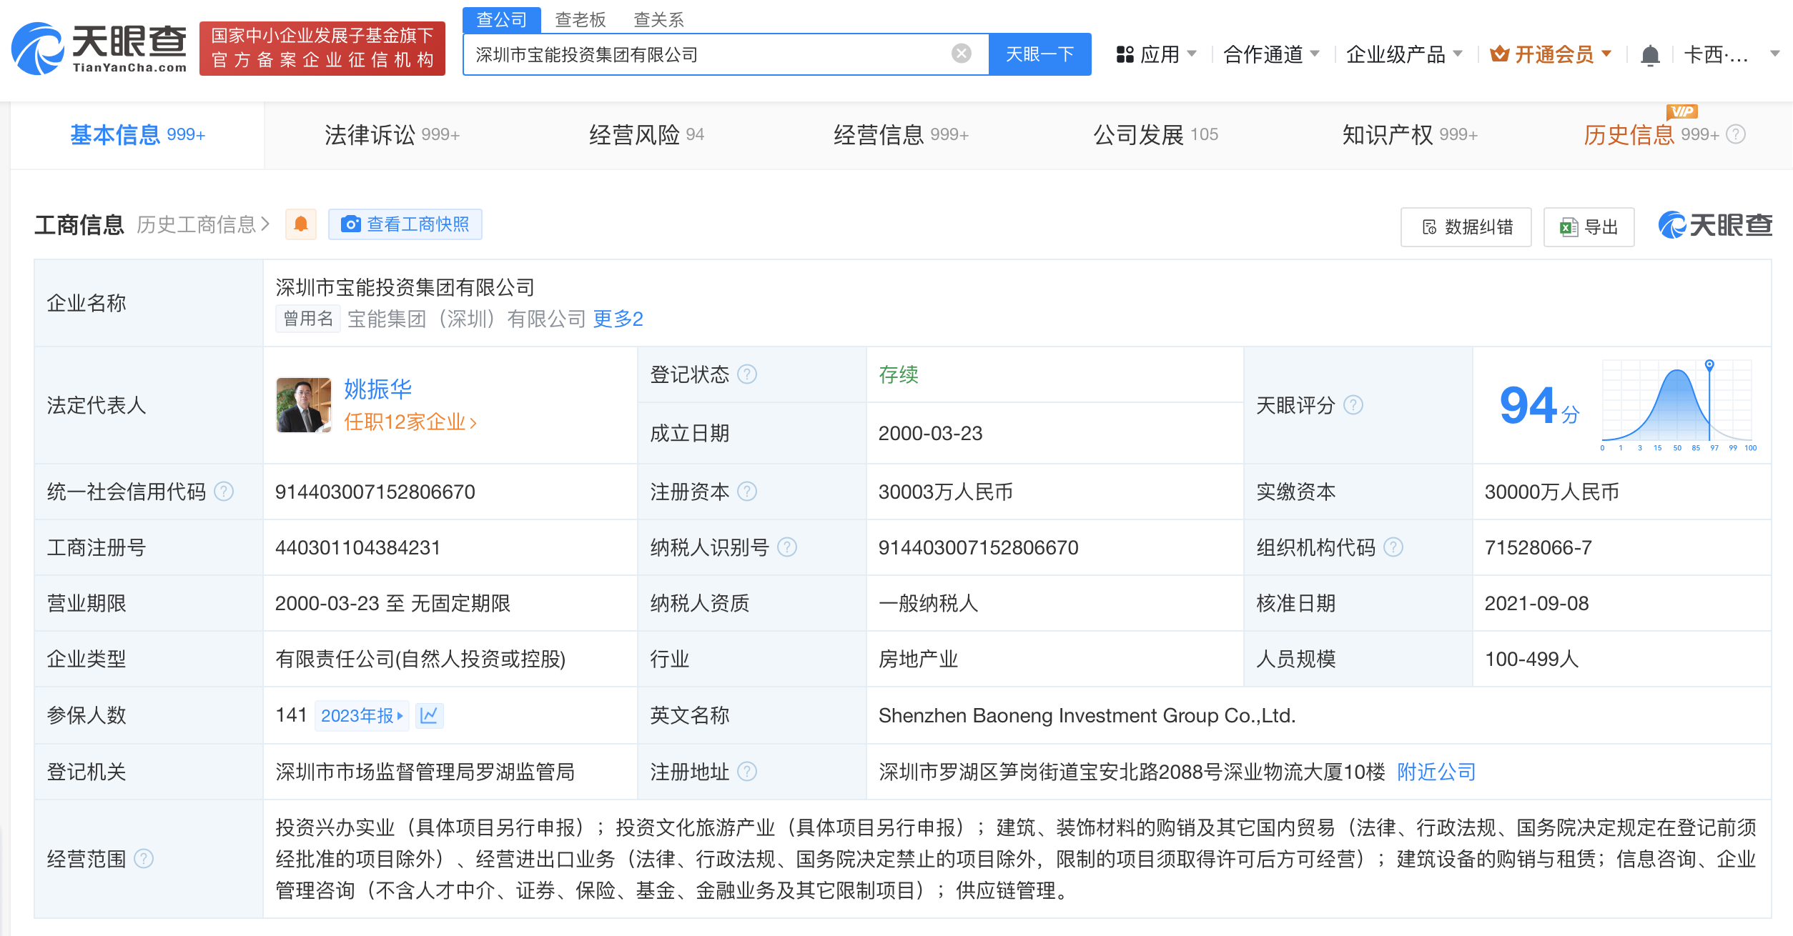Viewport: 1793px width, 936px height.
Task: Open the help icon beside 注册资本
Action: 747,492
